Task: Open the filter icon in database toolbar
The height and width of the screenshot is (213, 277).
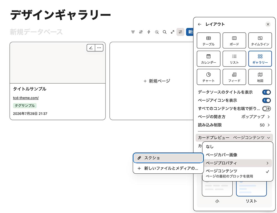Action: pyautogui.click(x=133, y=32)
